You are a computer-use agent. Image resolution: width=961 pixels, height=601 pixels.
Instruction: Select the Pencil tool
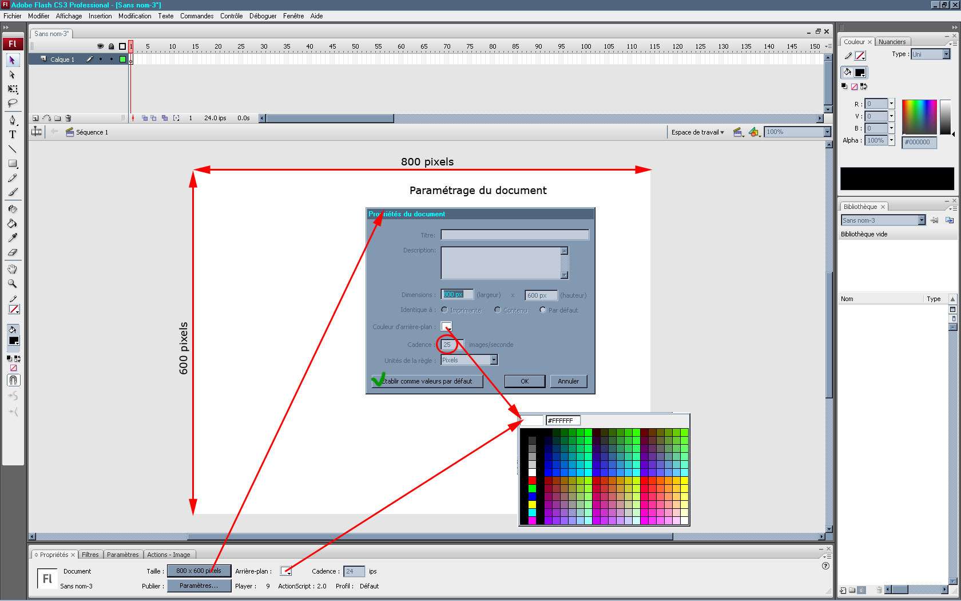pos(13,178)
